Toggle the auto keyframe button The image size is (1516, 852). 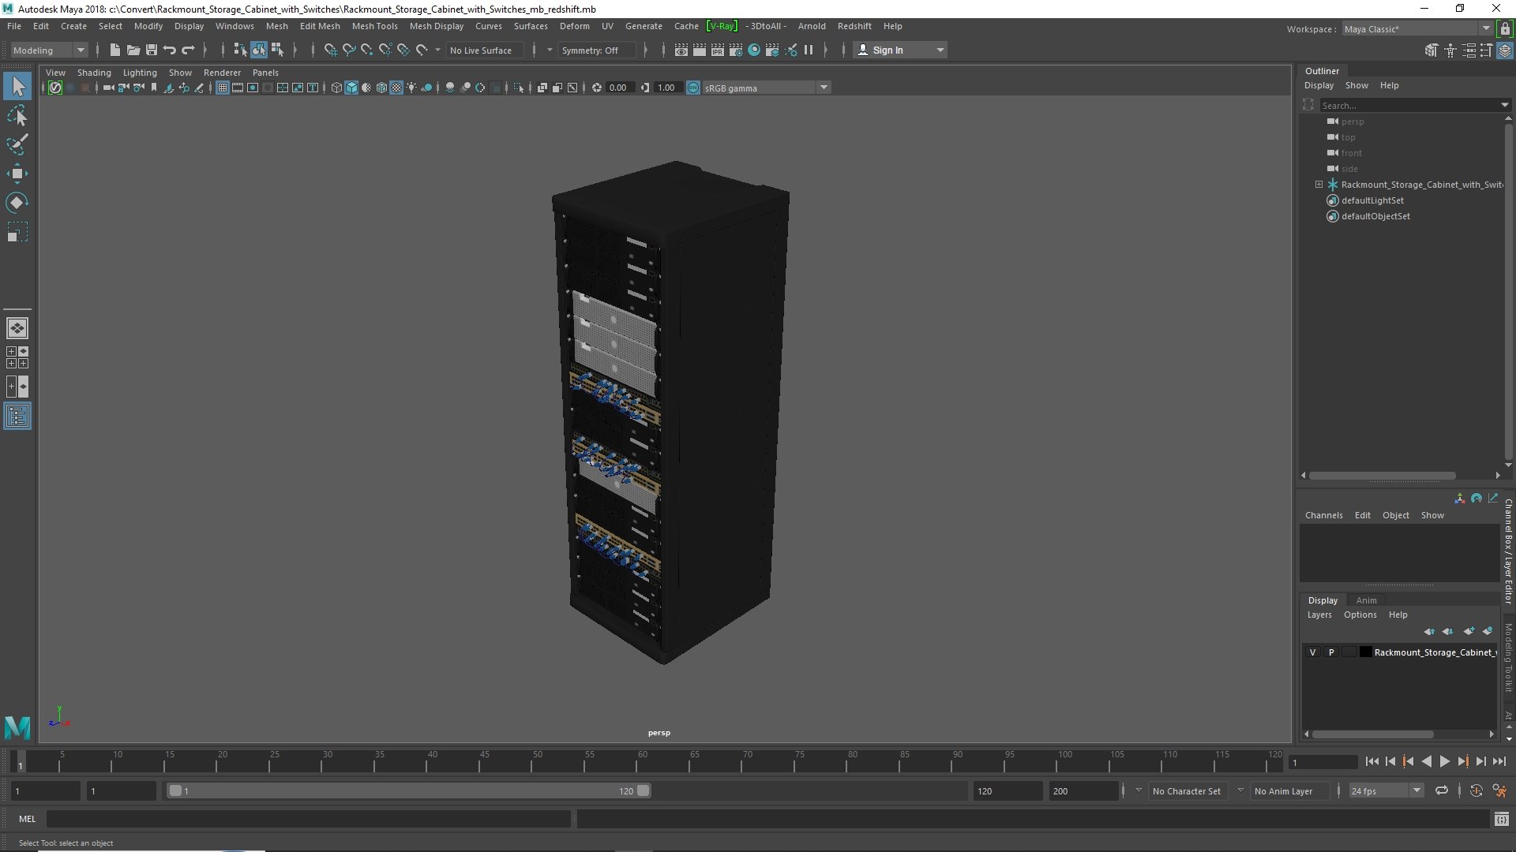pyautogui.click(x=1476, y=790)
